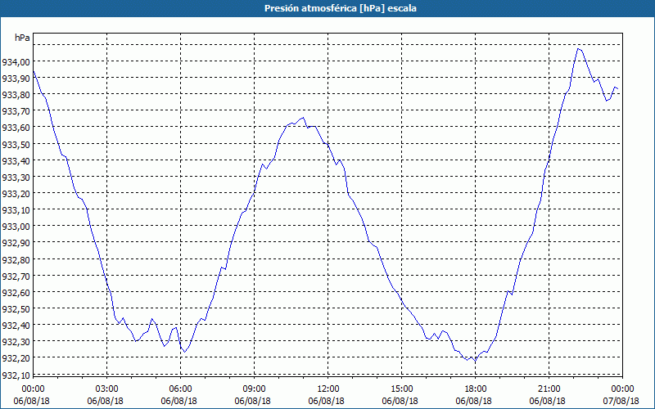This screenshot has width=655, height=409.
Task: Select the 12:00 time axis label
Action: click(x=328, y=389)
